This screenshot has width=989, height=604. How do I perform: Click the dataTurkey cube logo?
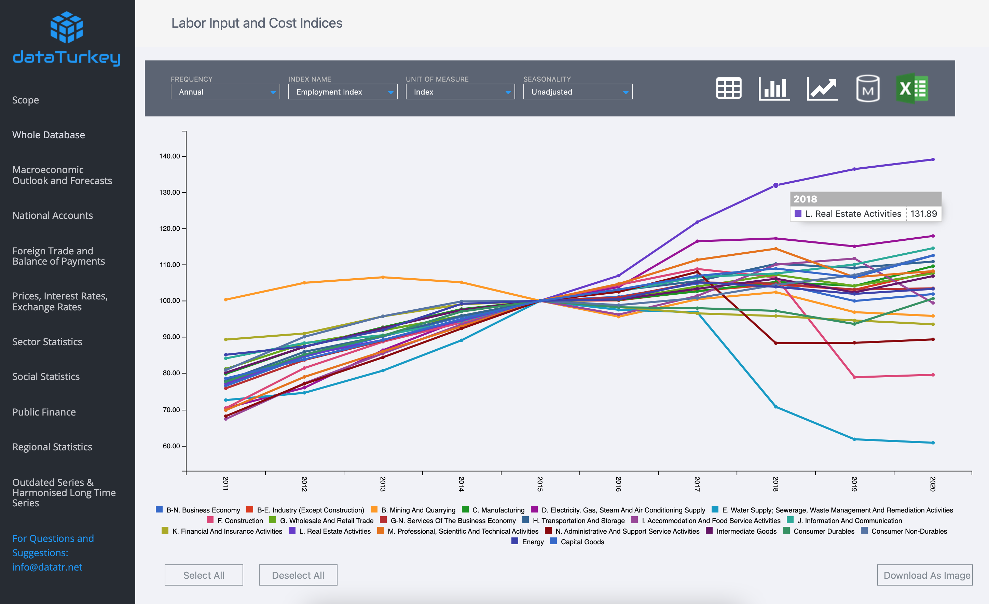click(x=67, y=27)
